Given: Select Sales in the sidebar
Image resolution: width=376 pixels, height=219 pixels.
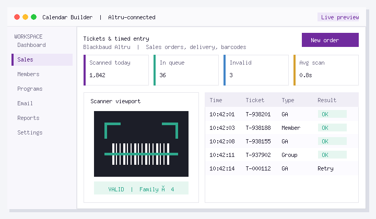Looking at the screenshot, I should (42, 59).
